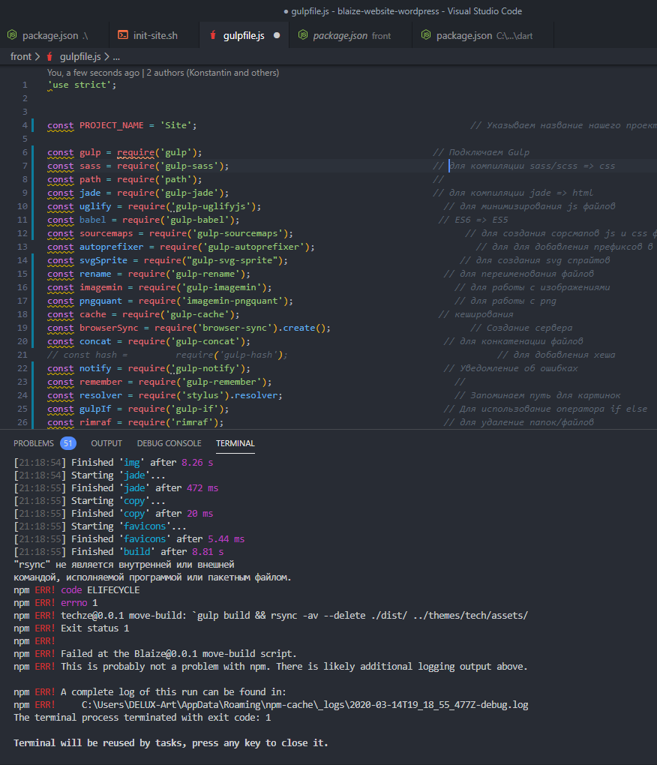This screenshot has height=765, width=657.
Task: Click 'terminal process terminated with exit code: 1'
Action: 142,717
